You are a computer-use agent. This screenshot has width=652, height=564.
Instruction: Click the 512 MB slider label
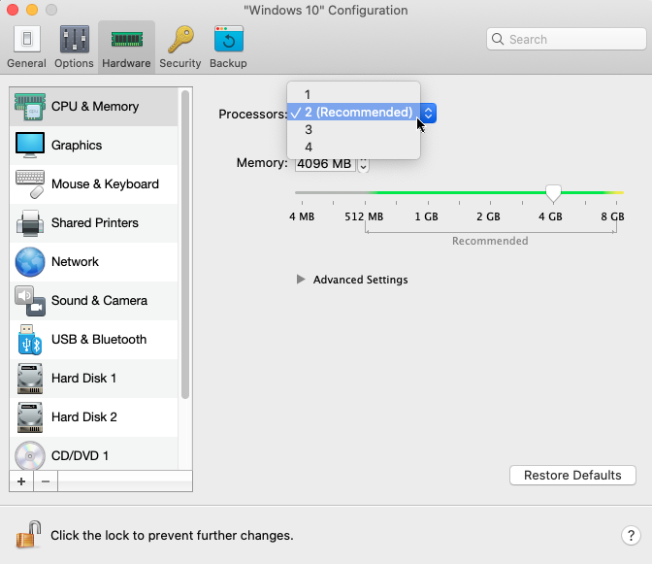[364, 216]
